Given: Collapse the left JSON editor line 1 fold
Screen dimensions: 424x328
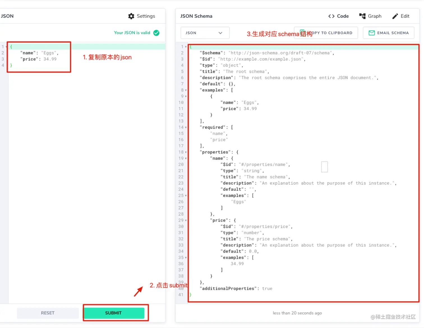Looking at the screenshot, I should click(x=6, y=47).
